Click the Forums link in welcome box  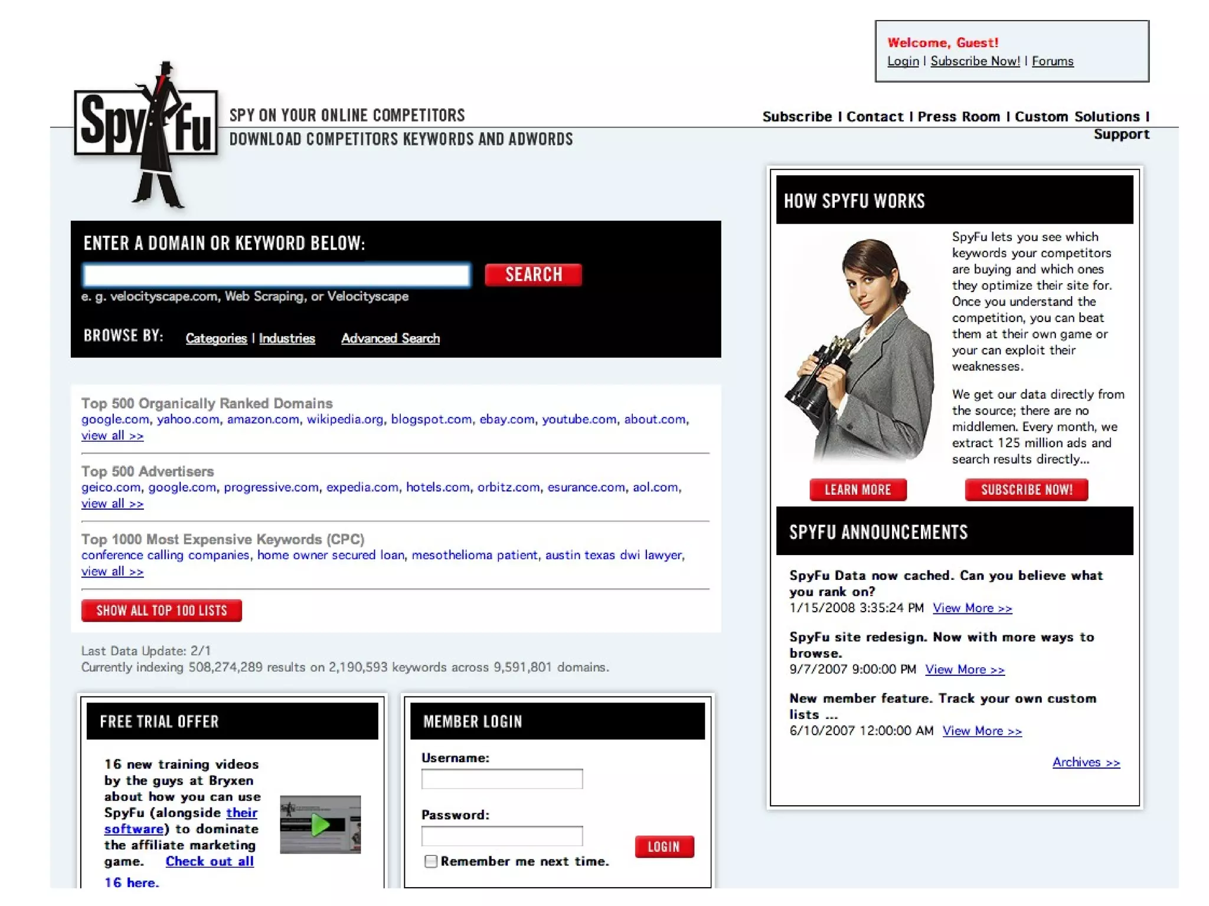point(1052,61)
